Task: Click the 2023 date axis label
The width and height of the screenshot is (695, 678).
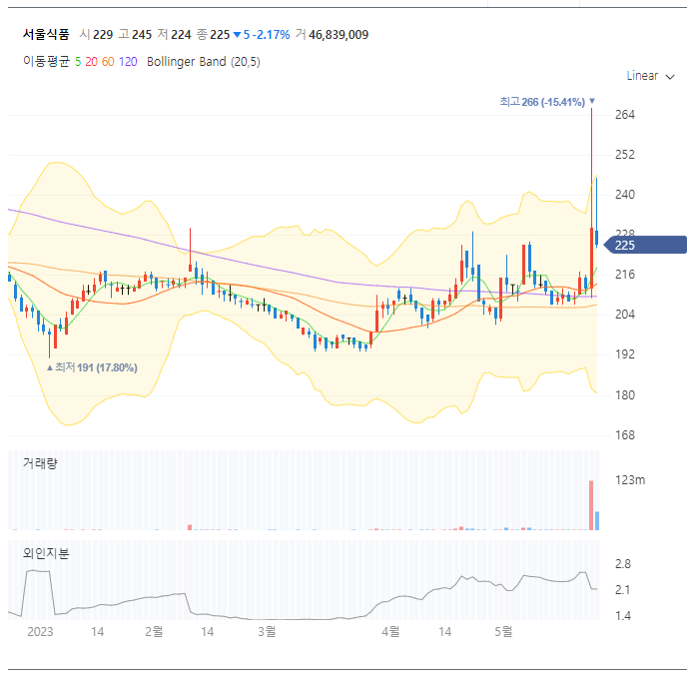Action: point(40,631)
